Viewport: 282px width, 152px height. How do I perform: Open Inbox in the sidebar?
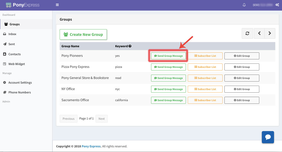coord(26,34)
